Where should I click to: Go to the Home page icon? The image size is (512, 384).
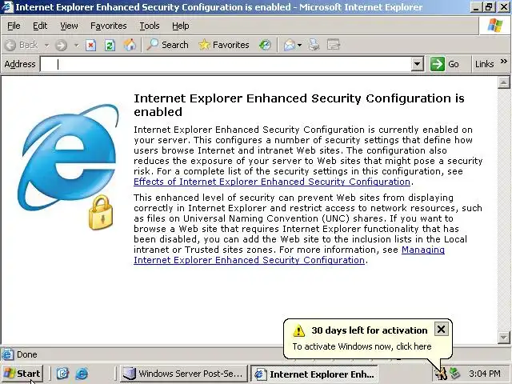tap(130, 45)
